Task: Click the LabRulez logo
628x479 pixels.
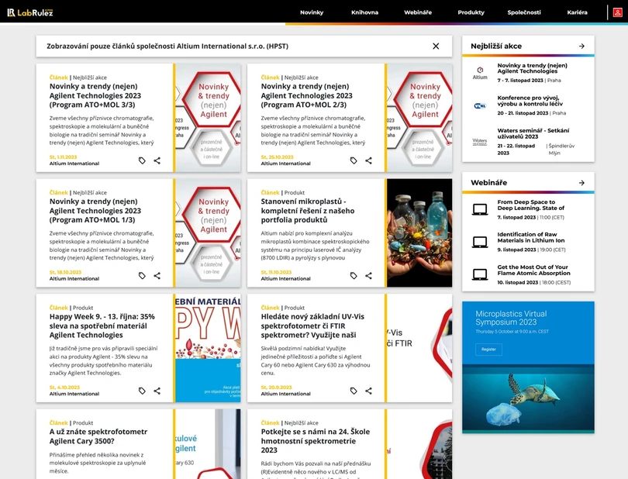Action: 31,12
